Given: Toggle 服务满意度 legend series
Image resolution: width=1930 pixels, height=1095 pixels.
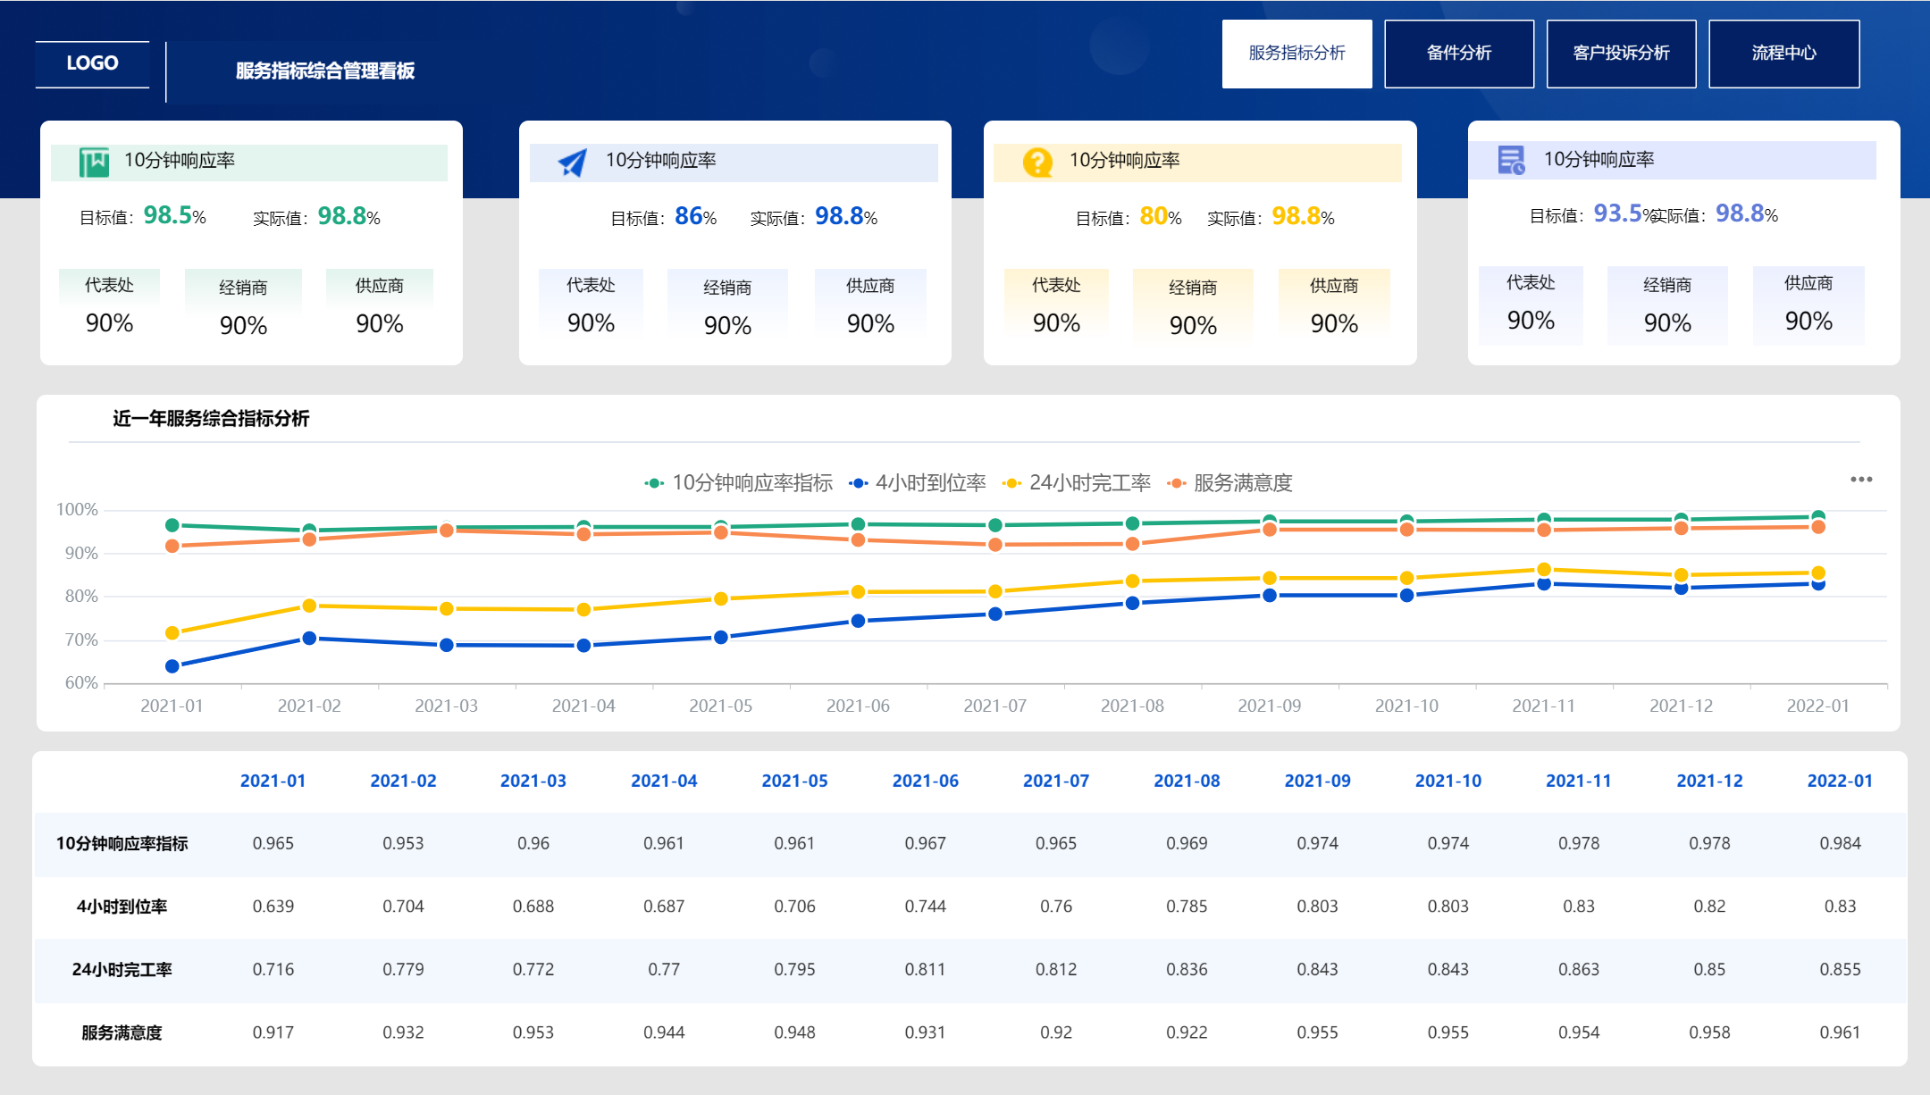Looking at the screenshot, I should pyautogui.click(x=1230, y=483).
